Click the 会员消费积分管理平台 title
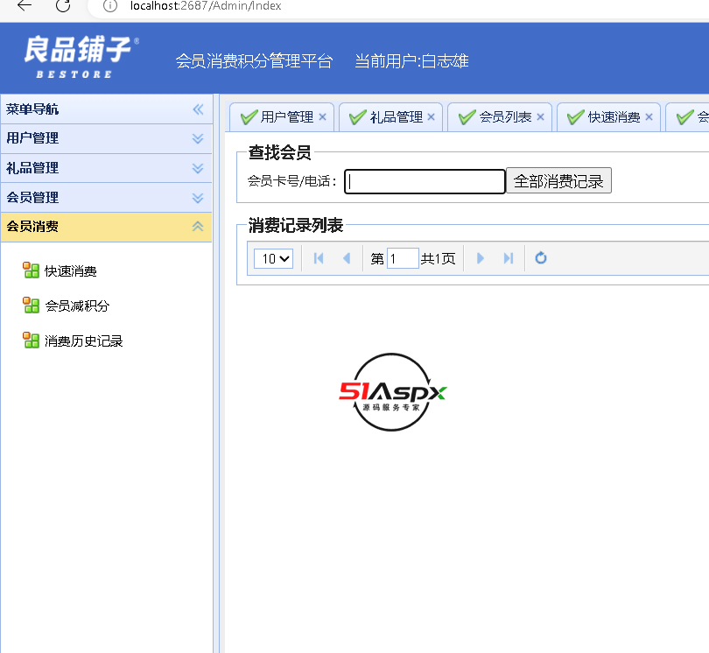 click(254, 61)
